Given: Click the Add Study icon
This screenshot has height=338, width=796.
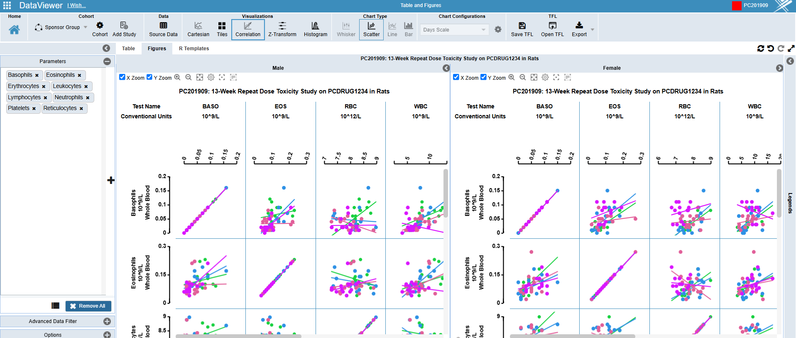Looking at the screenshot, I should 124,25.
